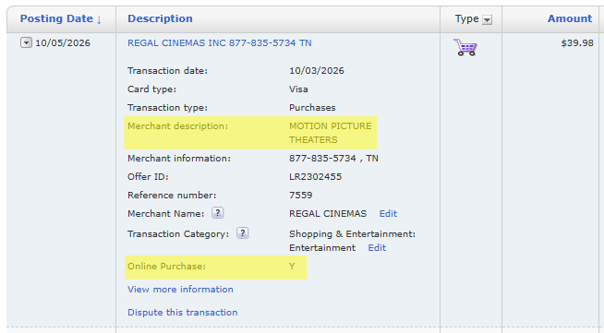
Task: Select the Purchases transaction type value
Action: pos(312,108)
